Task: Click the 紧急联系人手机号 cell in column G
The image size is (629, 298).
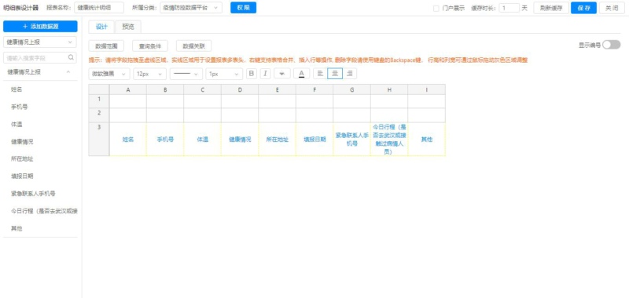Action: [x=351, y=140]
